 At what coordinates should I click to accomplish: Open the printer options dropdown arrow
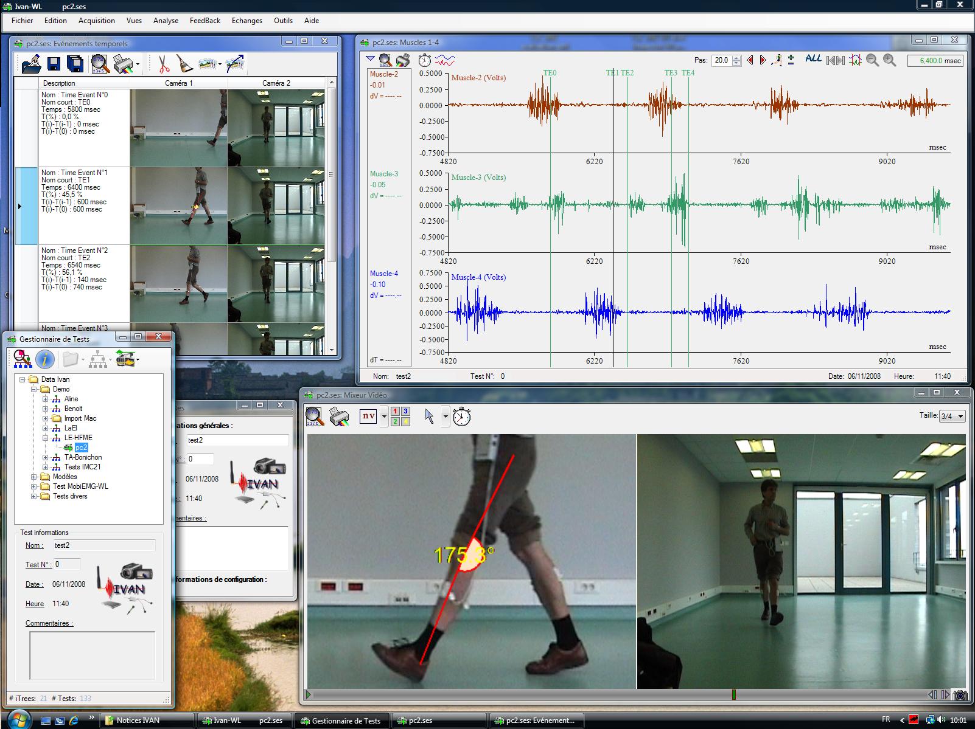[x=138, y=64]
